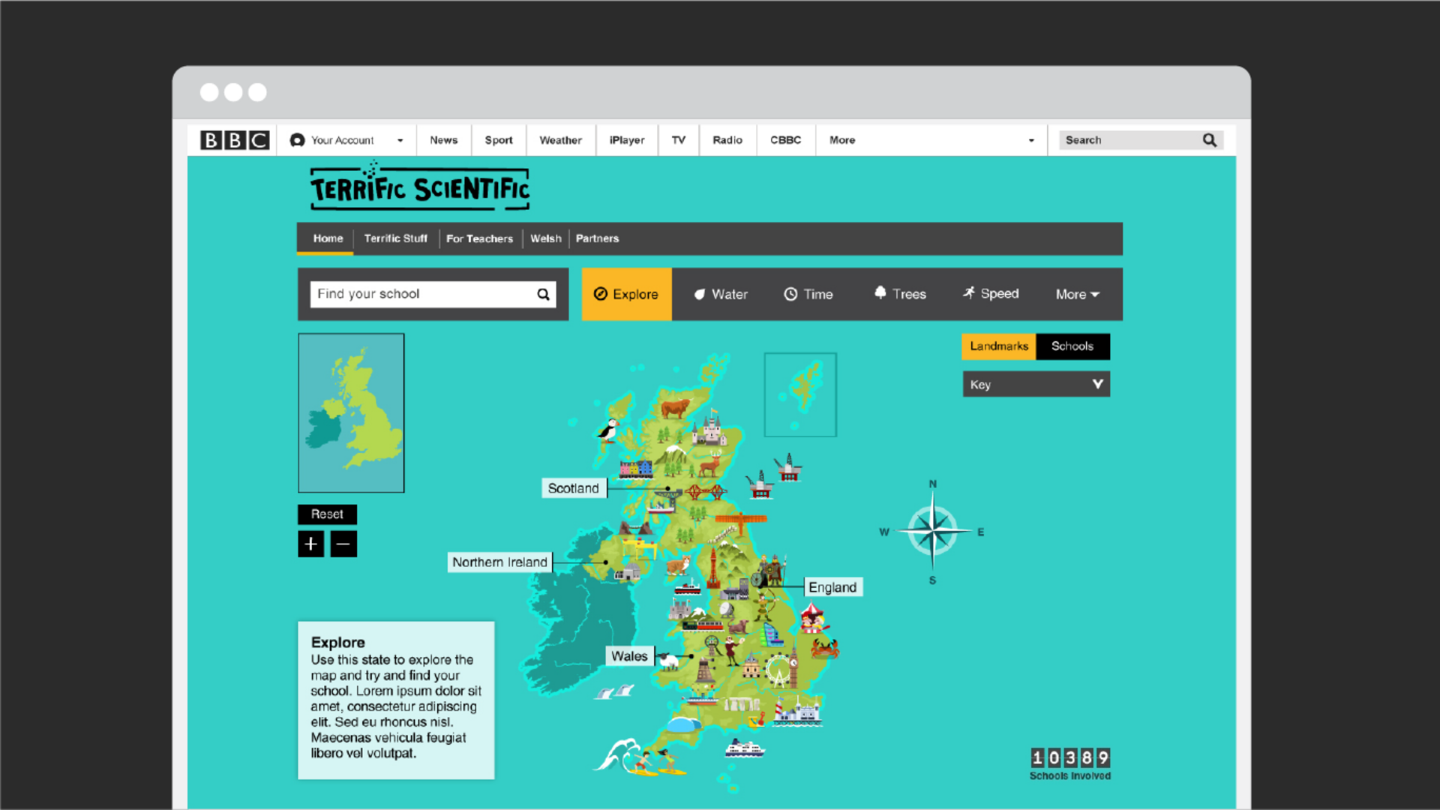Click the Wales map label
Screen dimensions: 1440x810
coord(629,656)
